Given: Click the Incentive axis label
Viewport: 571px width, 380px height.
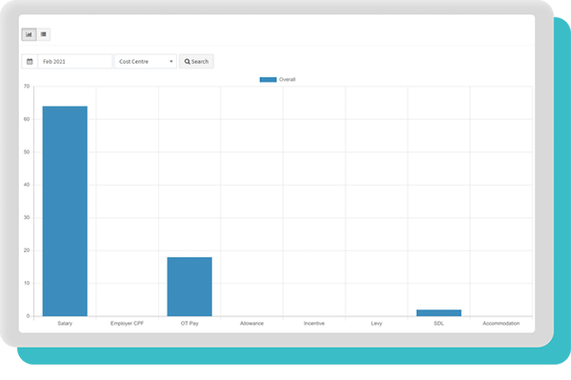Looking at the screenshot, I should click(x=314, y=323).
